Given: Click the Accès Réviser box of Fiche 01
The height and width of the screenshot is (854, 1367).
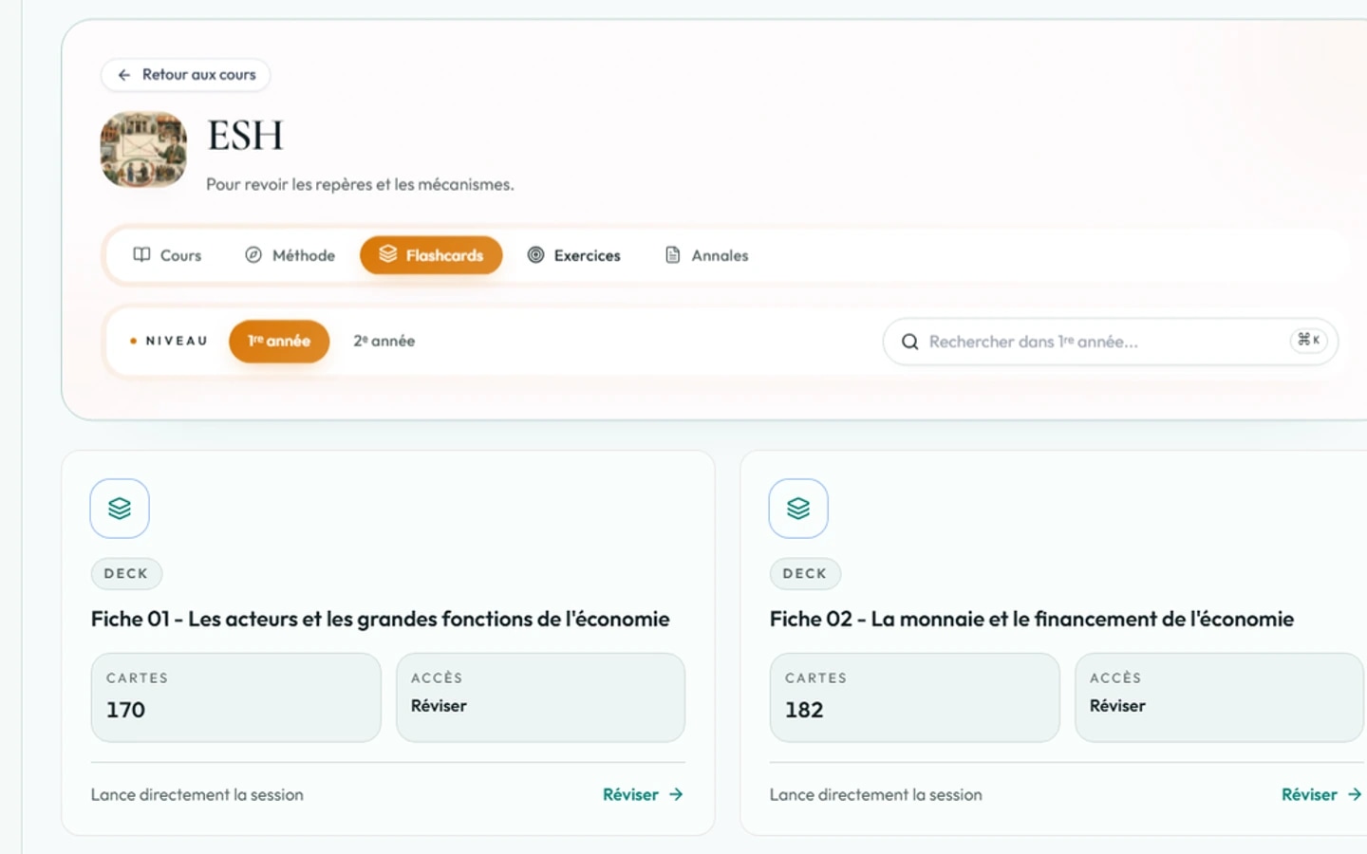Looking at the screenshot, I should point(540,697).
